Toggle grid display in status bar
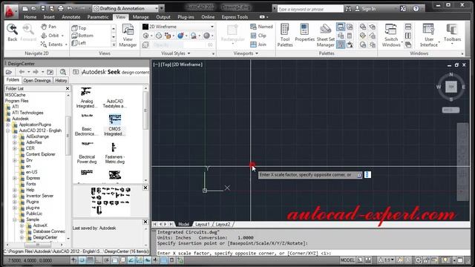This screenshot has width=475, height=267. pos(90,260)
